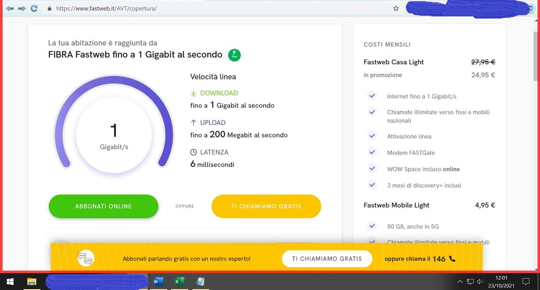The width and height of the screenshot is (540, 290).
Task: Click checkmark beside 3 mesi di discovery+
Action: (372, 184)
